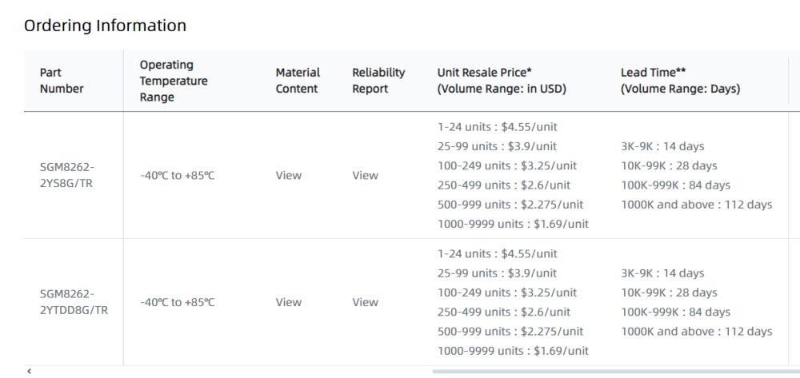Click the Unit Resale Price column header

tap(502, 81)
